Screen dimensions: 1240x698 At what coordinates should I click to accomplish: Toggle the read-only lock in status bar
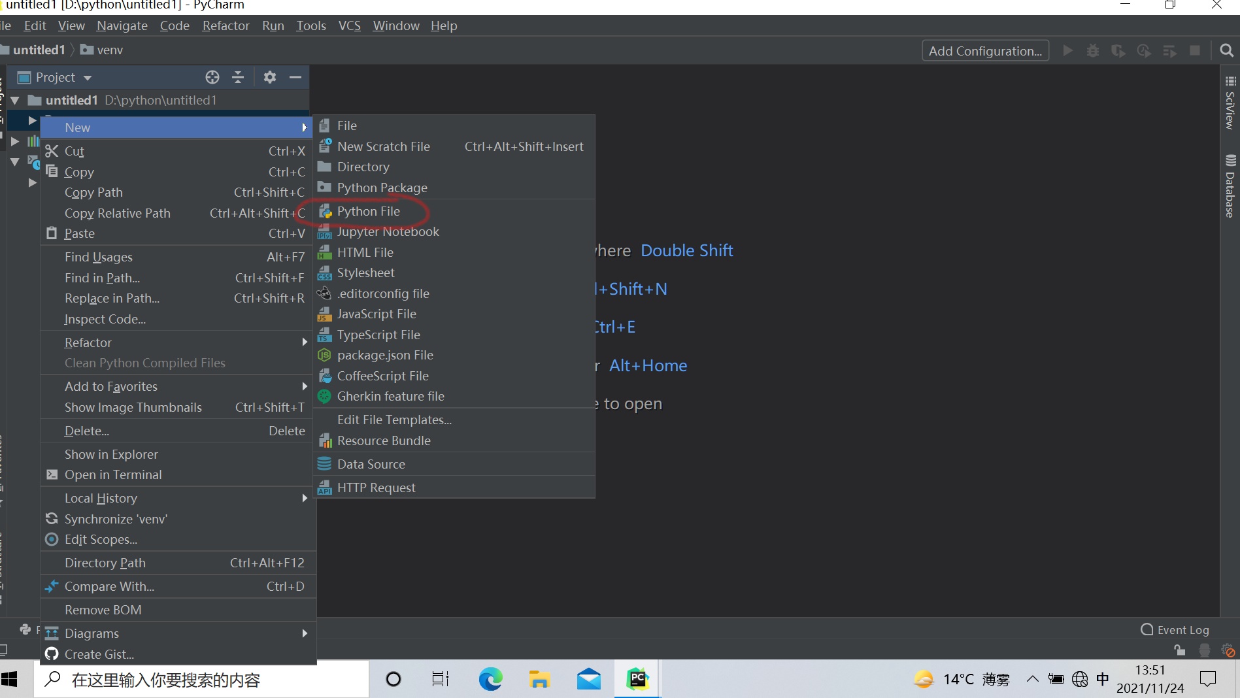(1180, 650)
